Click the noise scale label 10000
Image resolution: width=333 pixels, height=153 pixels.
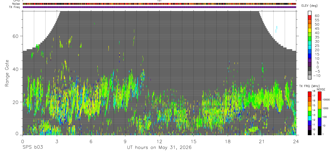pos(326,100)
